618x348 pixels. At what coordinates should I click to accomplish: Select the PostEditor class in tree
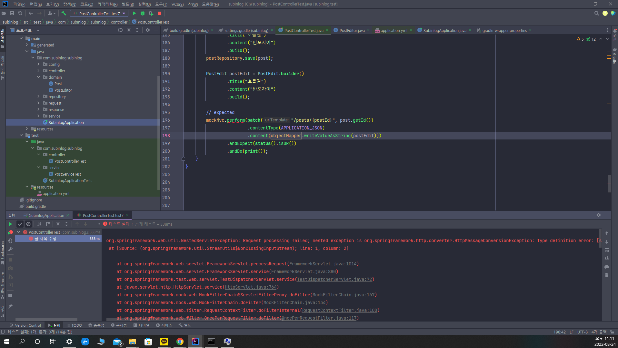(63, 90)
